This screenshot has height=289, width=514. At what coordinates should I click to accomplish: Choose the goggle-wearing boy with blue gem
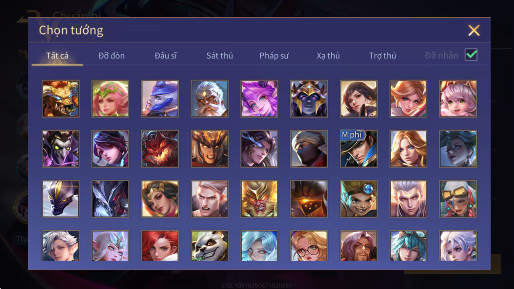[359, 199]
